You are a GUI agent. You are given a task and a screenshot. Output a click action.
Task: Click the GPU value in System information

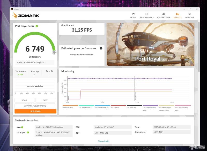(x=54, y=127)
